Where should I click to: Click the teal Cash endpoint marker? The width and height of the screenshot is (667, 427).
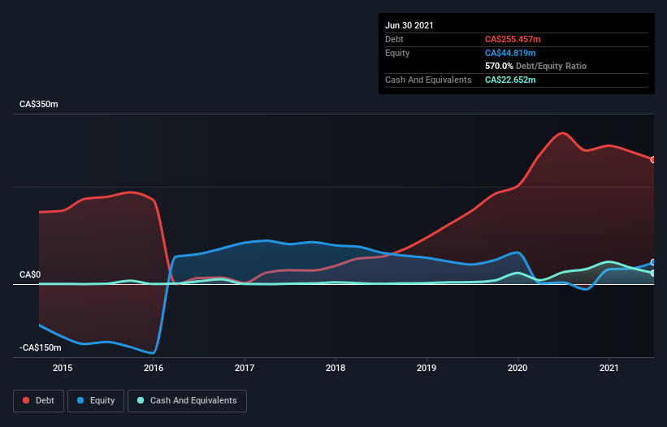(653, 274)
